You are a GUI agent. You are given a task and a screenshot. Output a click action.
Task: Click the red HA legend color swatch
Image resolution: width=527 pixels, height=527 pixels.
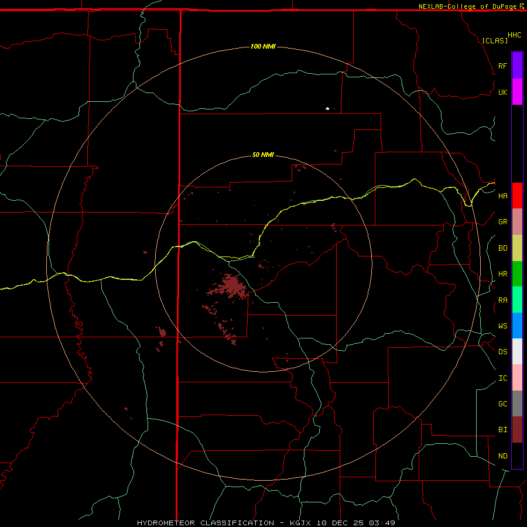pos(517,196)
